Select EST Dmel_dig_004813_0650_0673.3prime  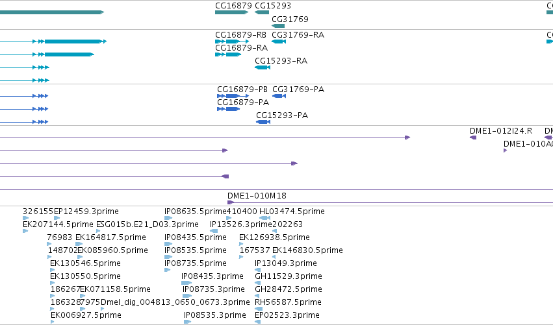click(x=102, y=309)
